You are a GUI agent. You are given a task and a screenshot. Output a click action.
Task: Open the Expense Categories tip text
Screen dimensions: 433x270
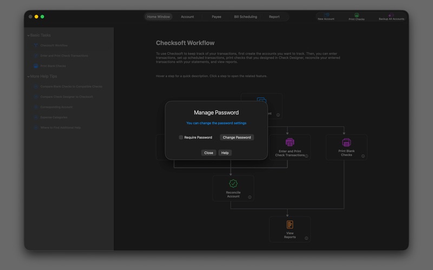click(x=54, y=117)
